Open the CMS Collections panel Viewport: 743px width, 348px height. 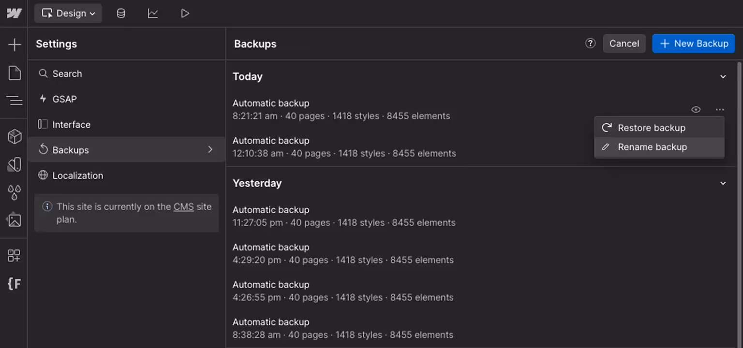point(120,13)
